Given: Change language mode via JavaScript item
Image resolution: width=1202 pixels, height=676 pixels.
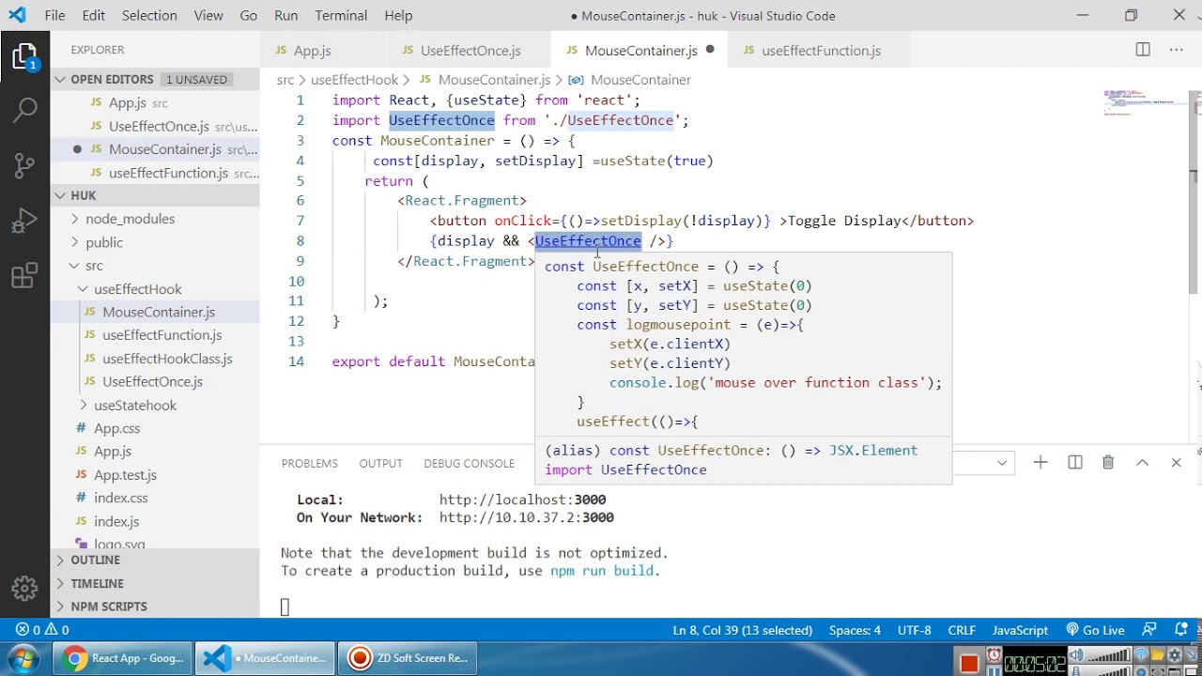Looking at the screenshot, I should (x=1021, y=630).
